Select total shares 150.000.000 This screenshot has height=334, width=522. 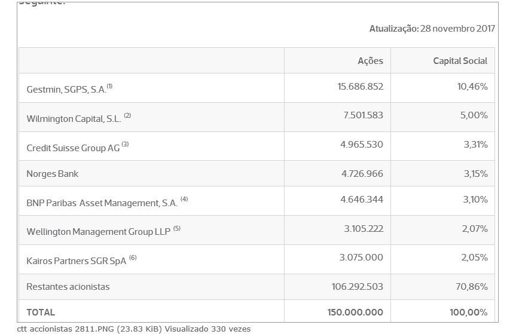pyautogui.click(x=355, y=312)
